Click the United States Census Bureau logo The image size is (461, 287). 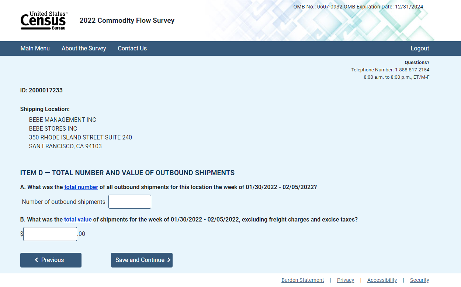tap(44, 21)
